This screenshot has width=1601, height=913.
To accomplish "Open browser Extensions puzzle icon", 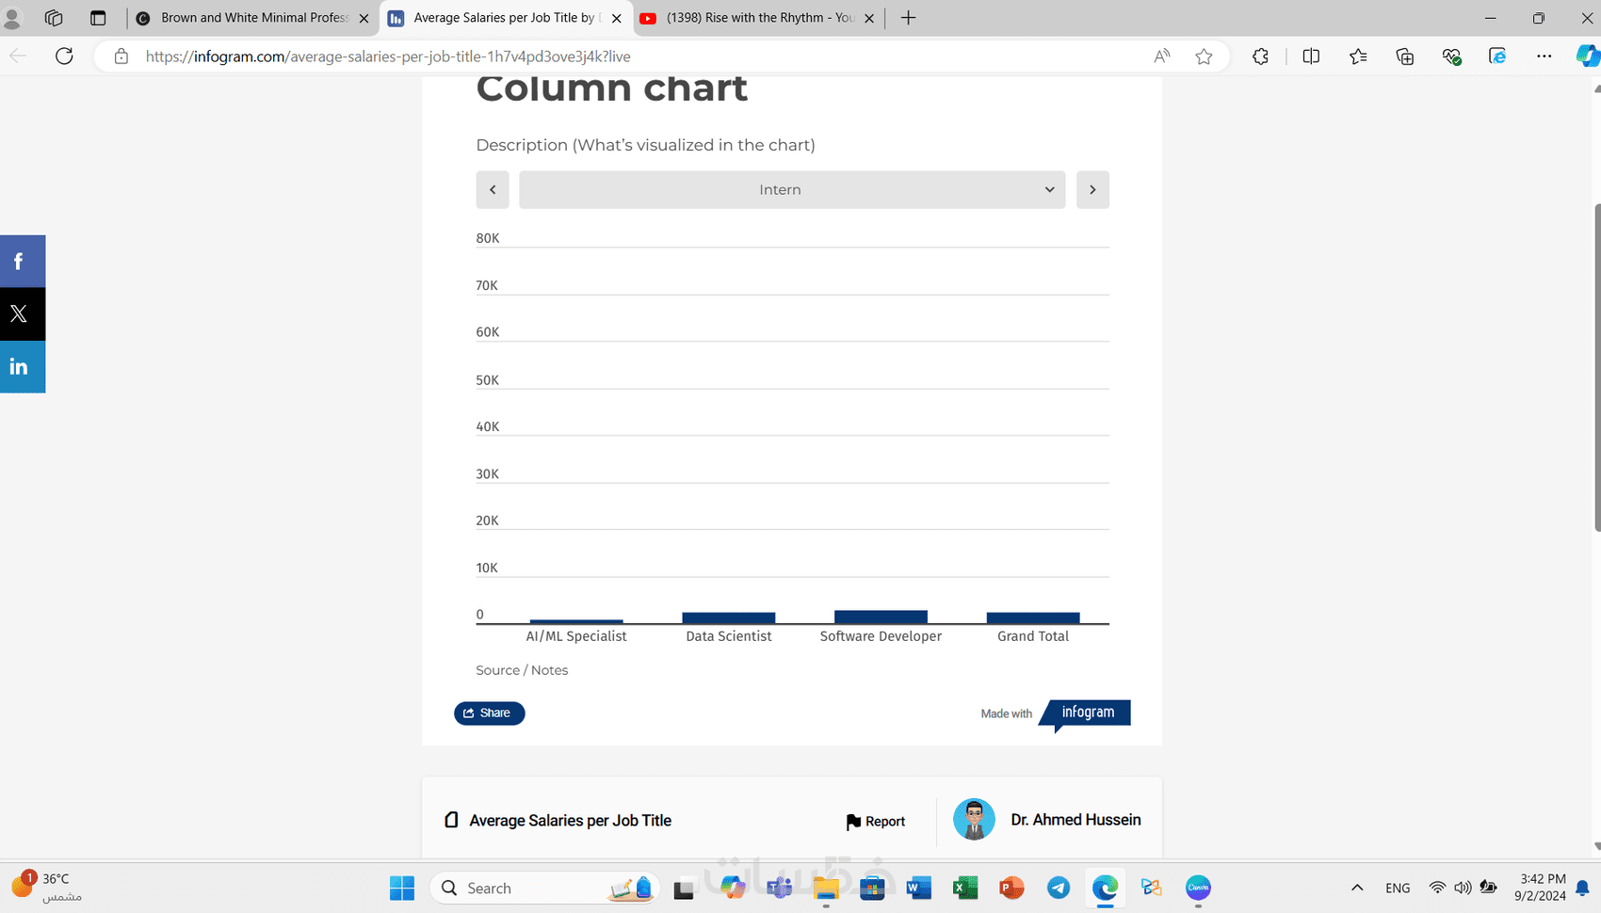I will [1260, 56].
